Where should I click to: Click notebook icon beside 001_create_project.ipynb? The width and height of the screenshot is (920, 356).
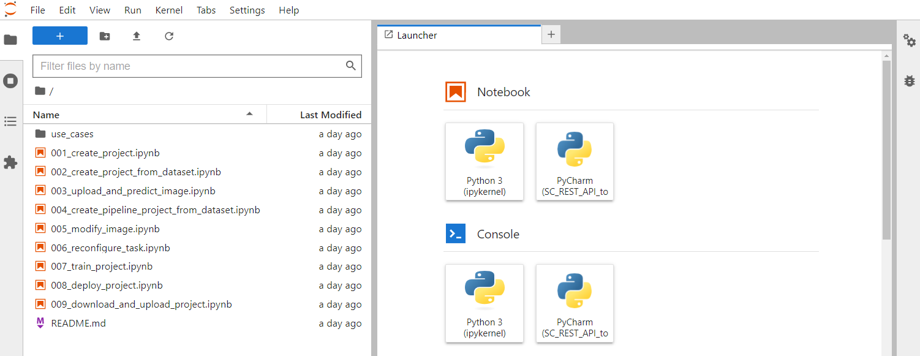point(40,153)
